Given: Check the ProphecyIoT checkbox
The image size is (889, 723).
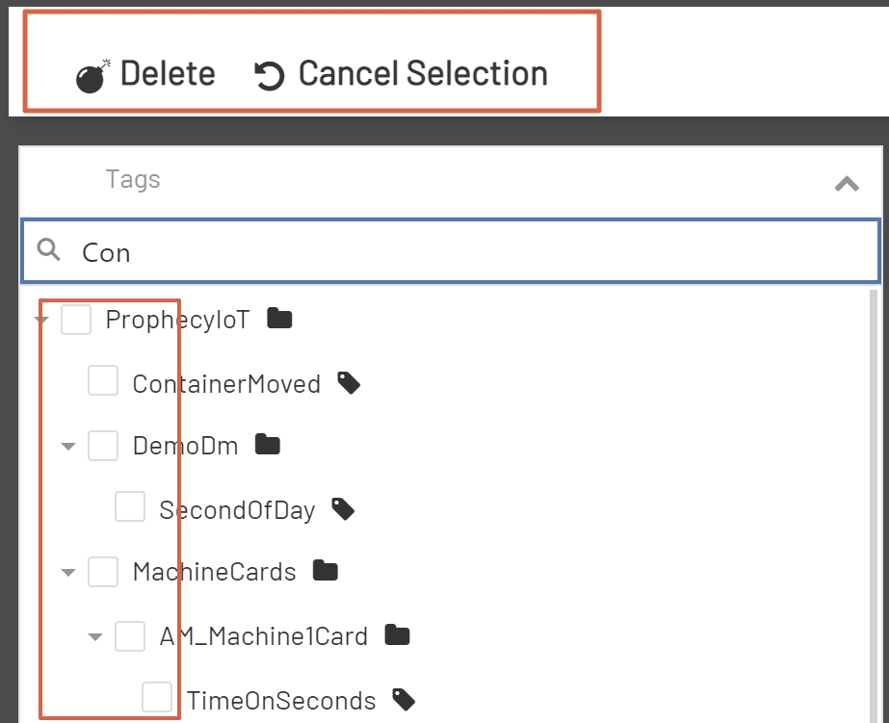Looking at the screenshot, I should click(x=75, y=319).
